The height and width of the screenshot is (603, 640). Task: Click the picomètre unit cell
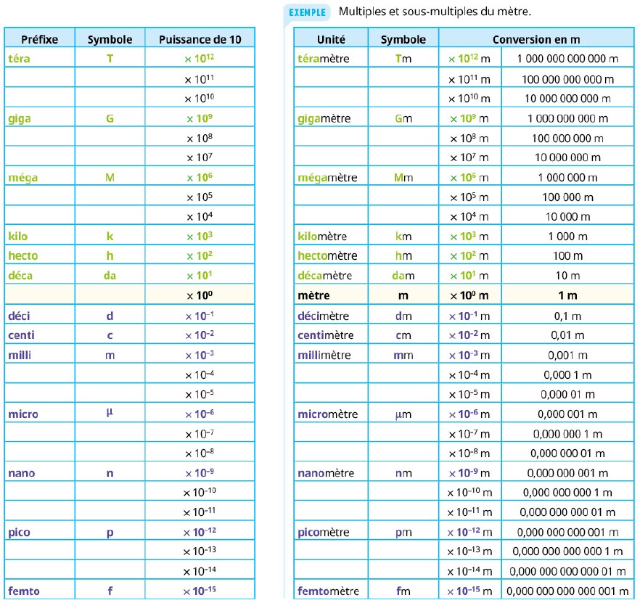pyautogui.click(x=331, y=532)
